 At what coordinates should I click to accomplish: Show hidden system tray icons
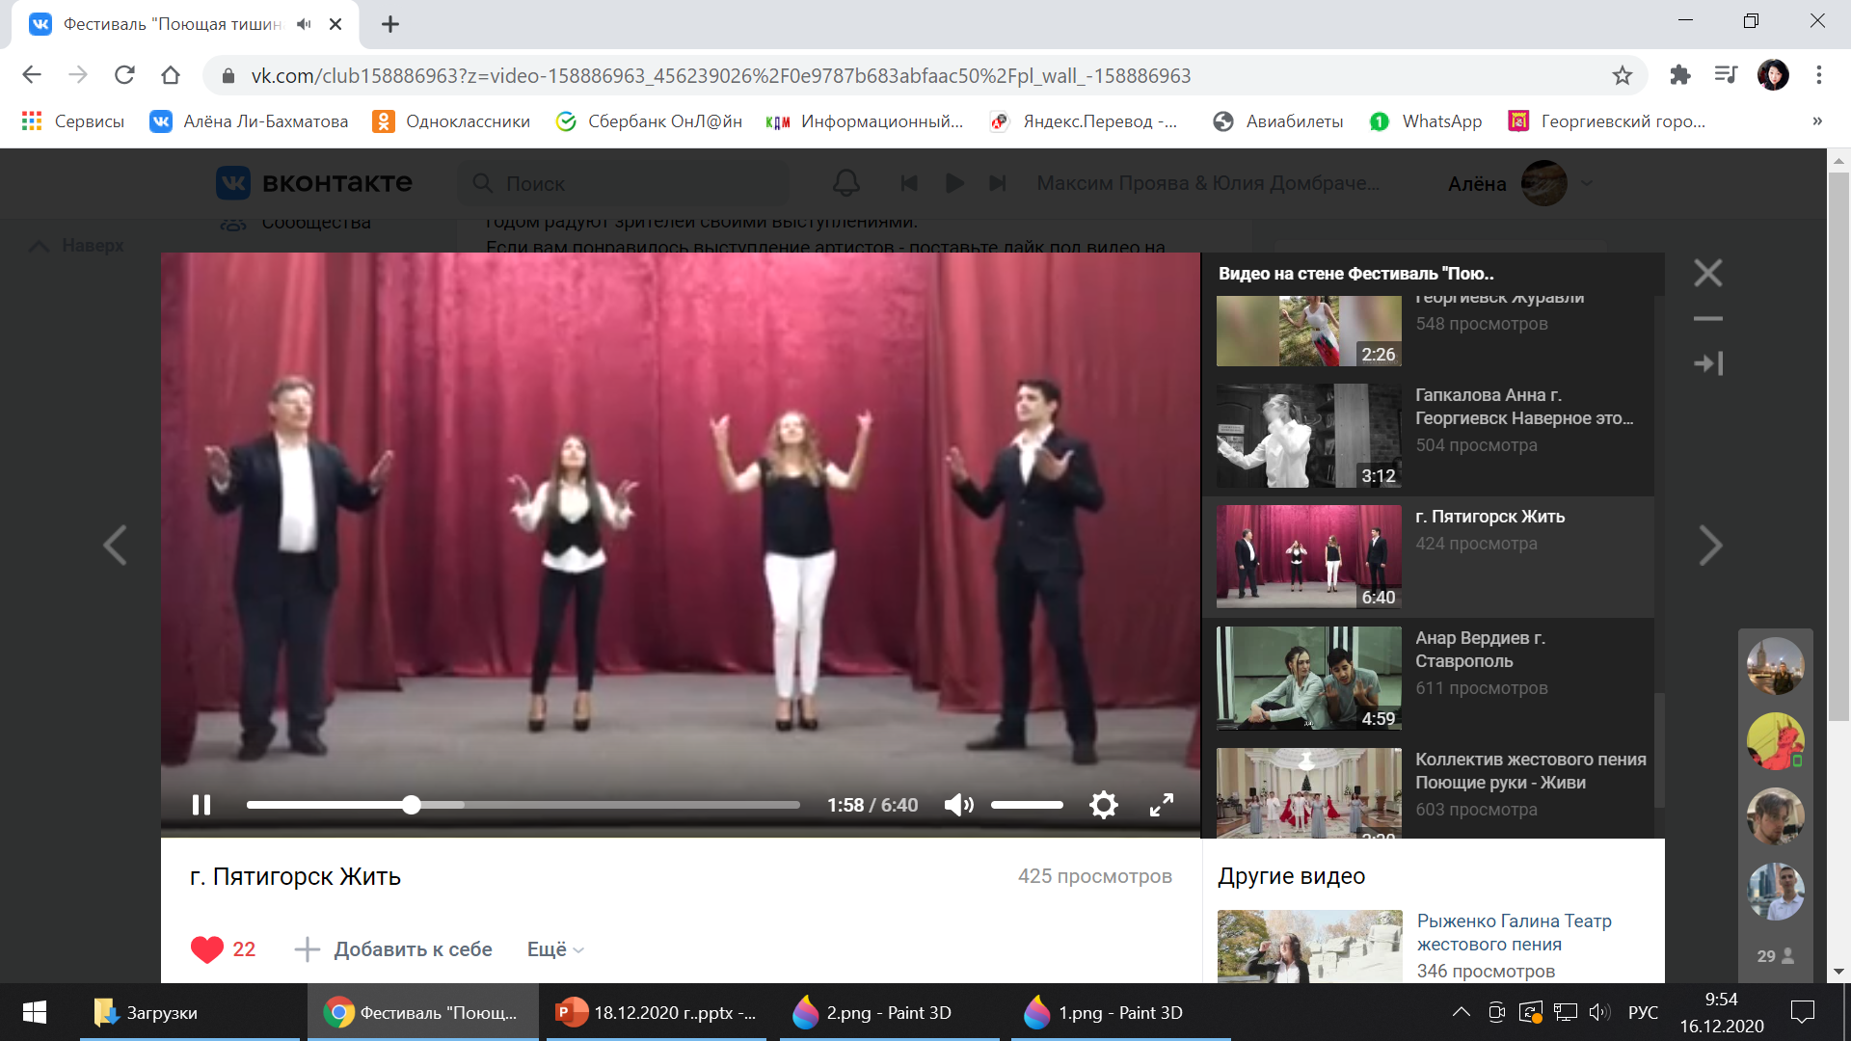pyautogui.click(x=1462, y=1012)
